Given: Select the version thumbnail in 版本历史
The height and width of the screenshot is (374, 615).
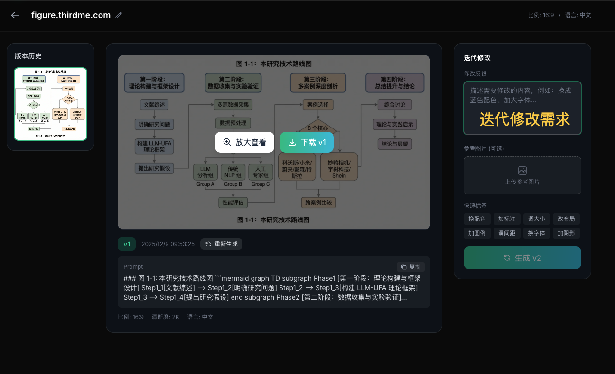Looking at the screenshot, I should point(50,104).
